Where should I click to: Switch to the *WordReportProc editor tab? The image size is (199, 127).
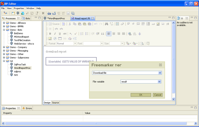[56, 18]
